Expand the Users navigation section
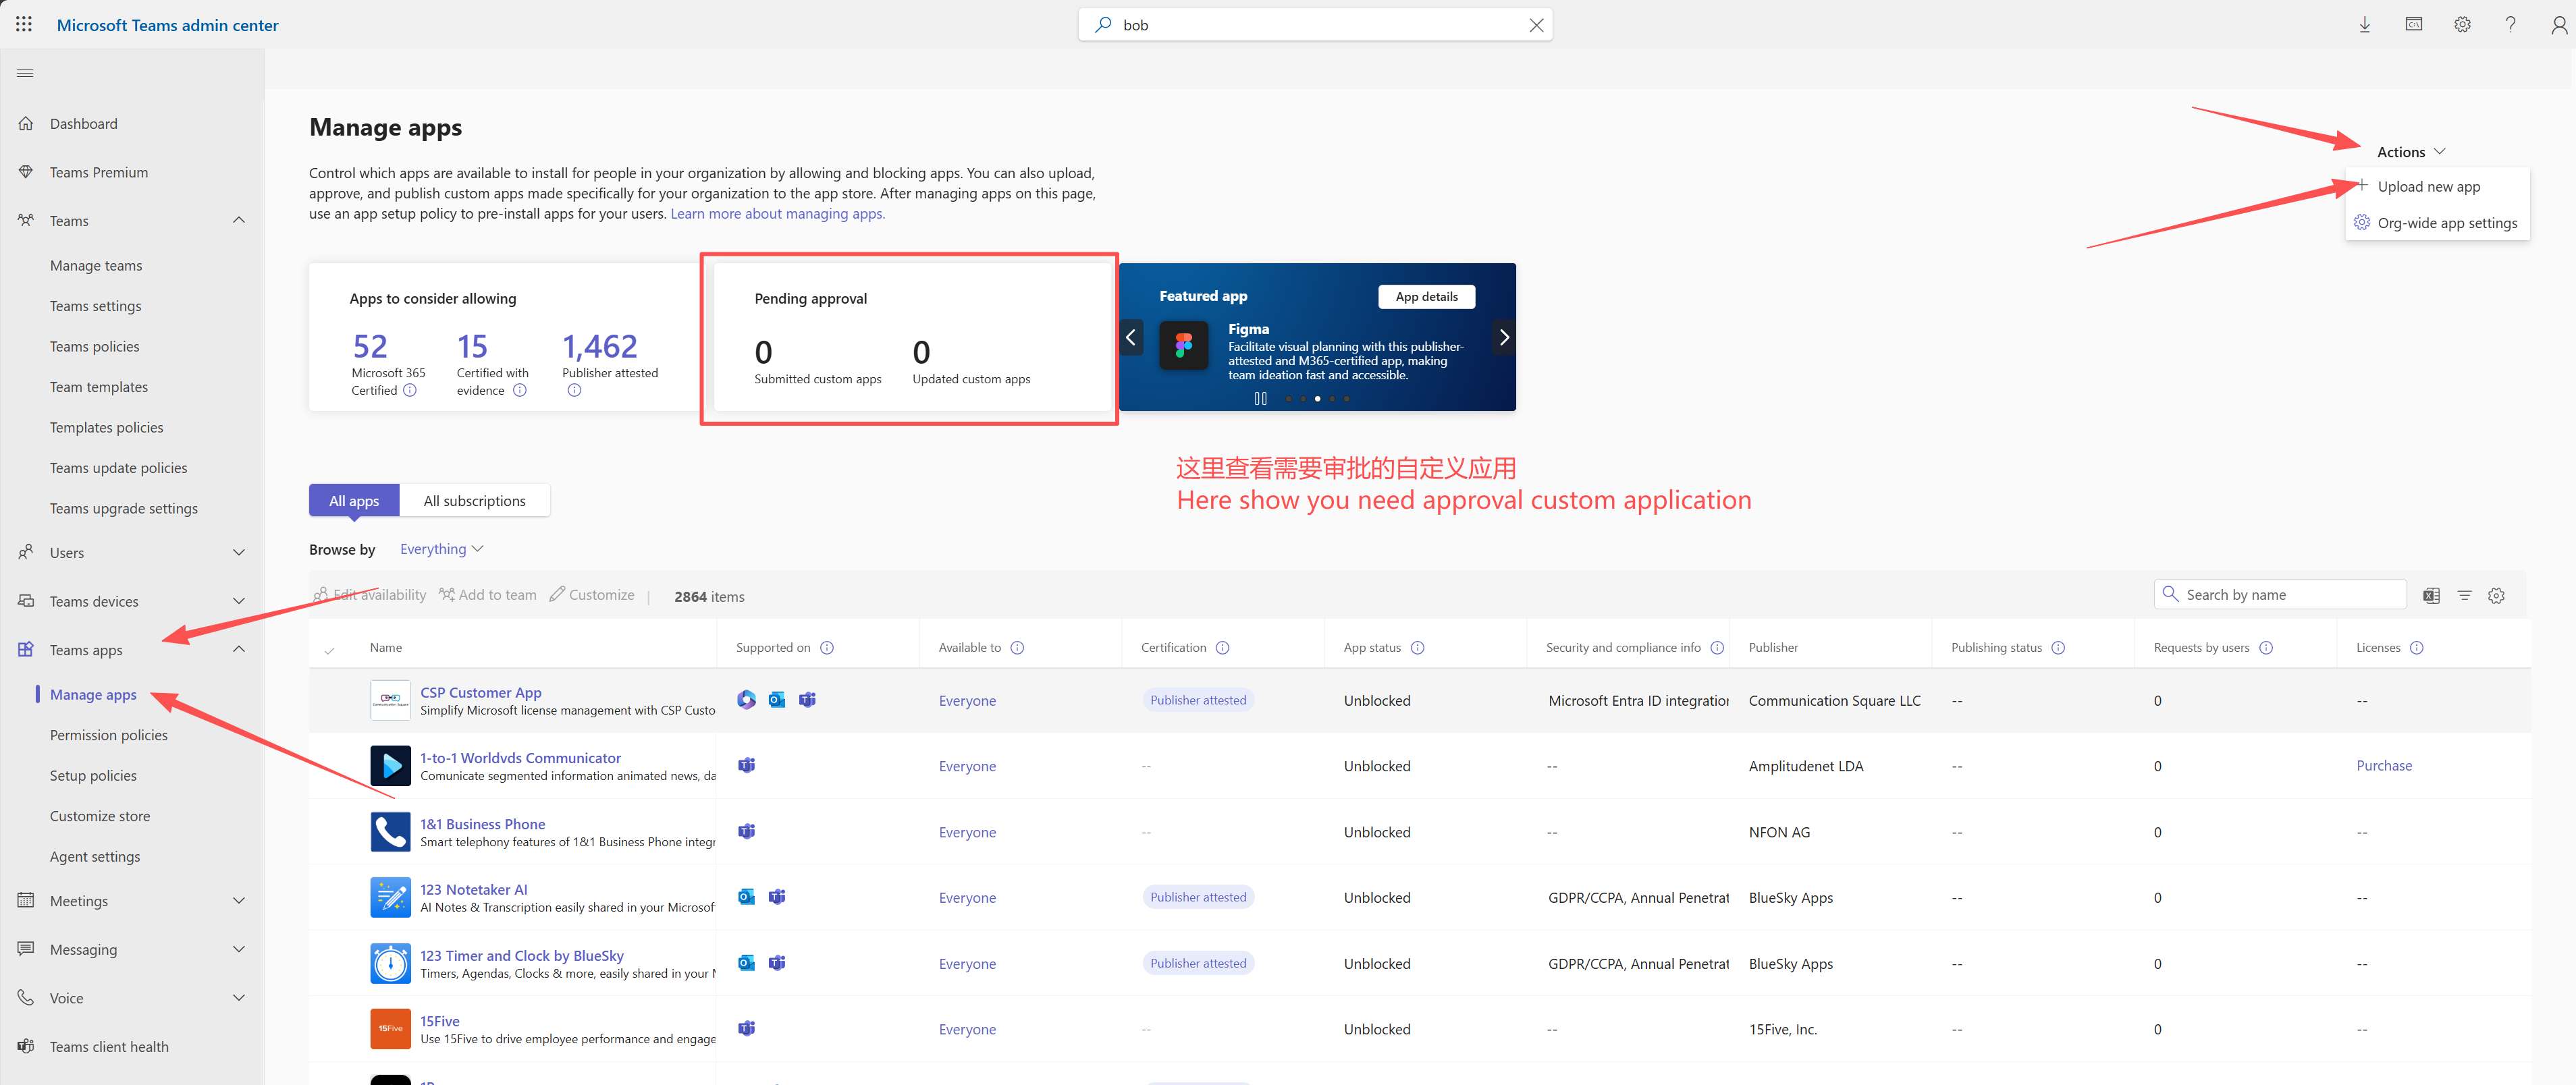This screenshot has width=2576, height=1085. coord(238,553)
